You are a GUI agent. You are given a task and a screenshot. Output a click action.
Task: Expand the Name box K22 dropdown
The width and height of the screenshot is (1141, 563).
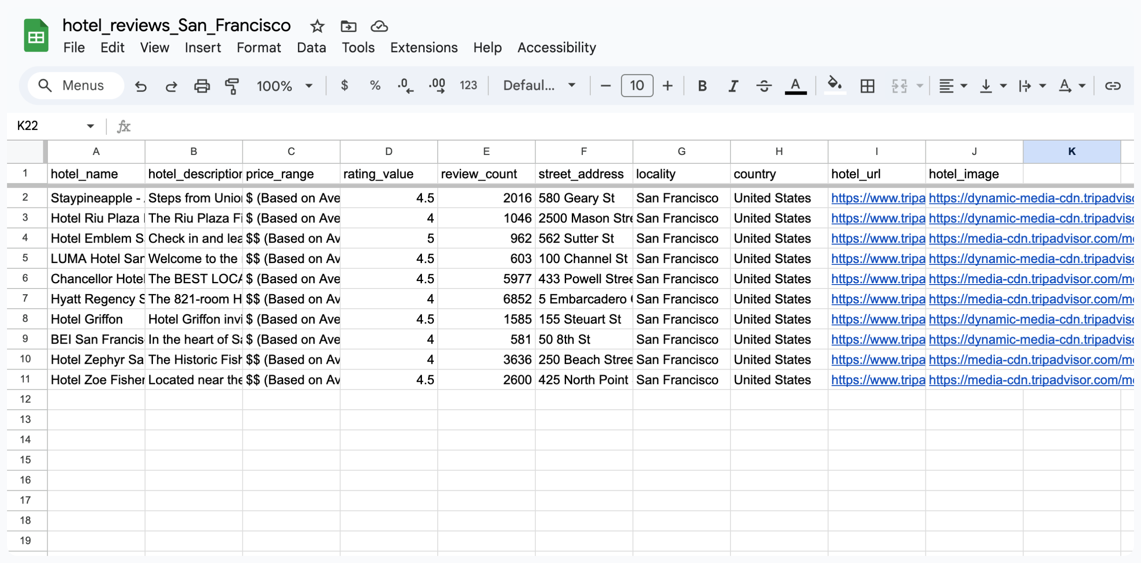point(90,126)
